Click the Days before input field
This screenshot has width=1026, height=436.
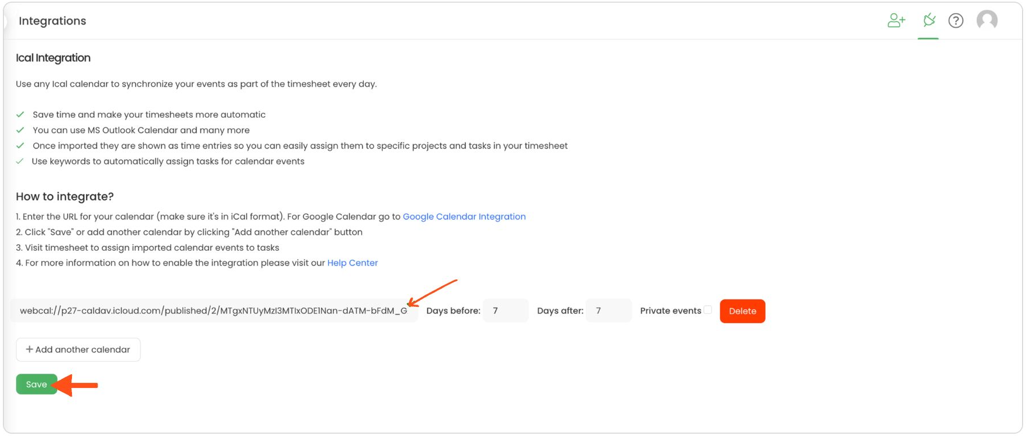[506, 311]
